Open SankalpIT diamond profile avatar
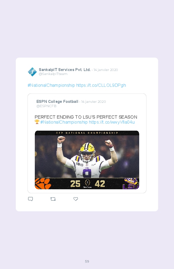Viewport: 174px width, 269px height. [x=32, y=72]
